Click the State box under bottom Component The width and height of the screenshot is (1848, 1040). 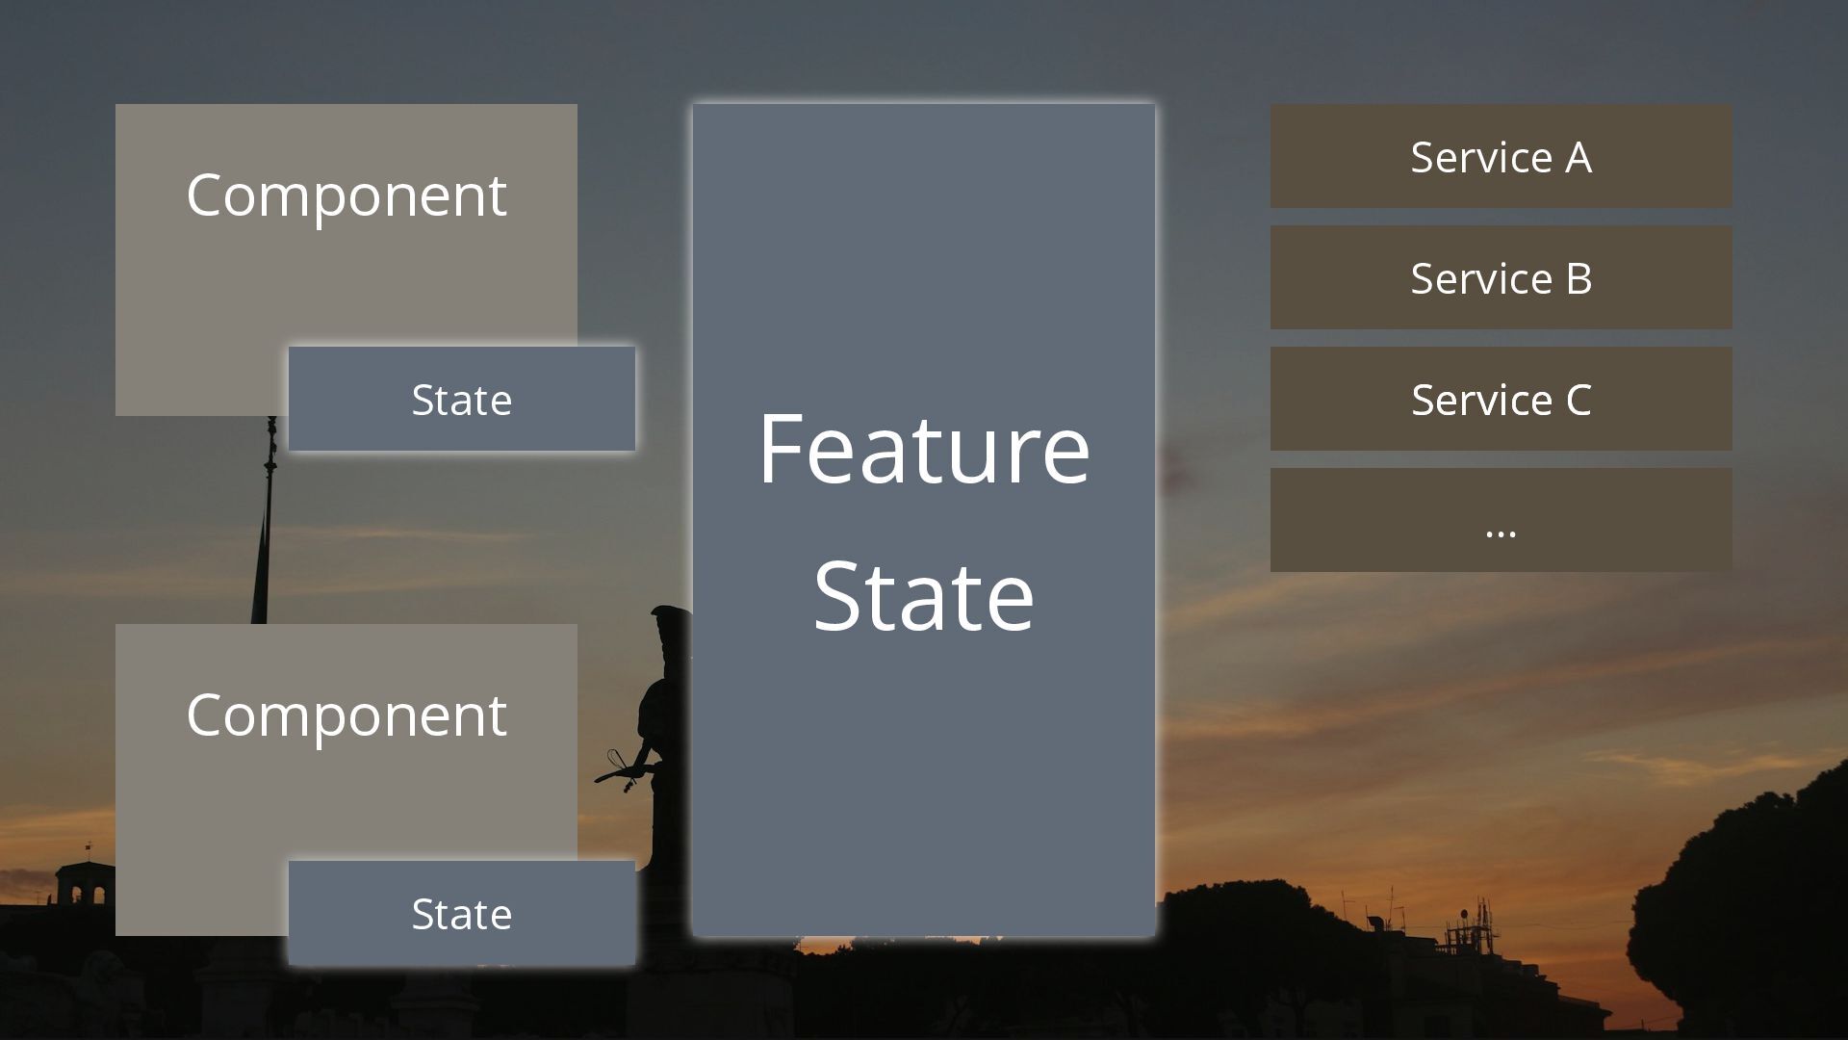pos(462,913)
